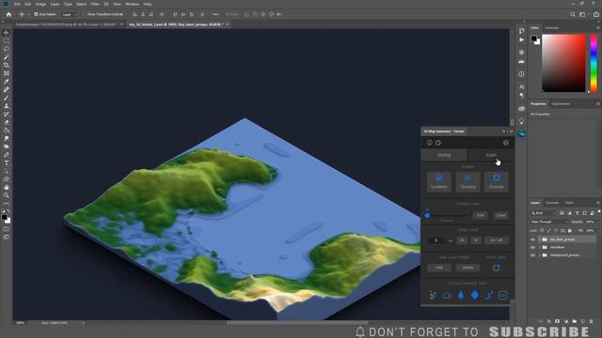Select the Zoom tool
The width and height of the screenshot is (602, 338).
[7, 195]
